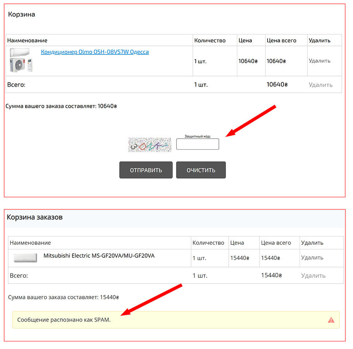
Task: Select the Mitsubishi Electric MS-GF20VA/MU-GF20VA product name
Action: pos(99,256)
